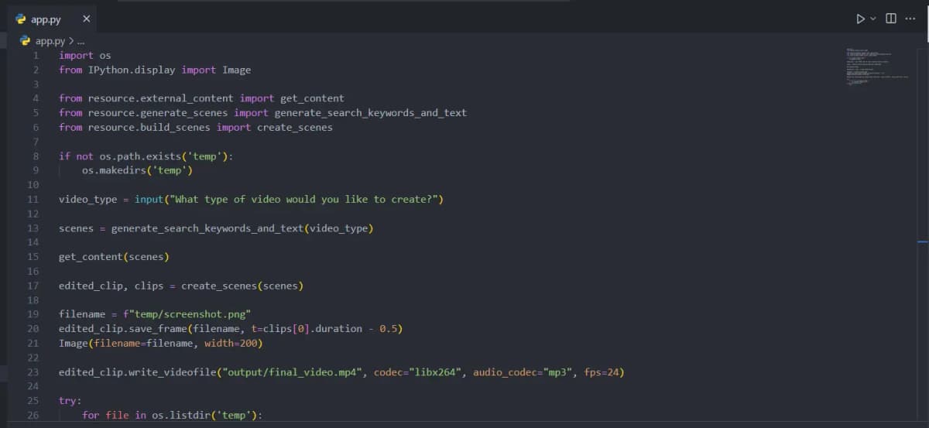Click 'scenes' variable on line 13
This screenshot has height=428, width=929.
pyautogui.click(x=76, y=228)
